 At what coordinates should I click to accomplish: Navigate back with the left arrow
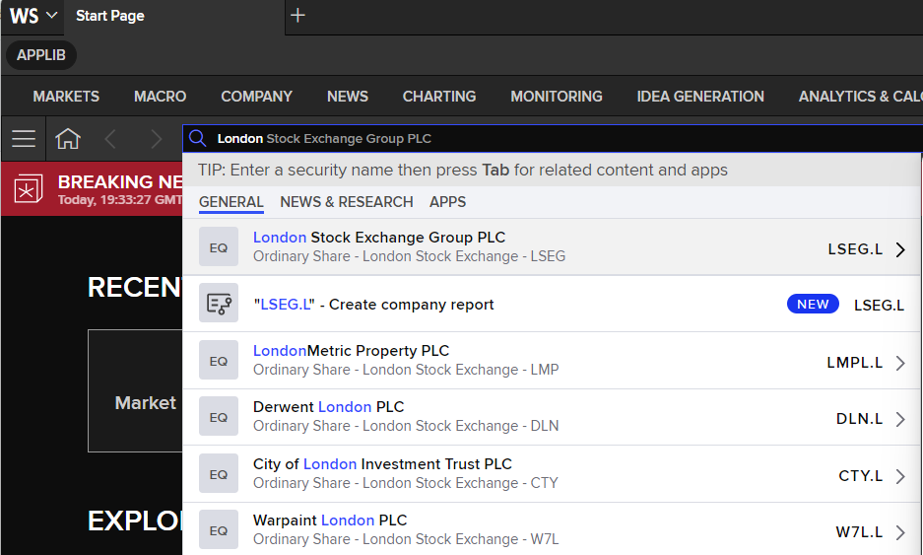(x=110, y=139)
